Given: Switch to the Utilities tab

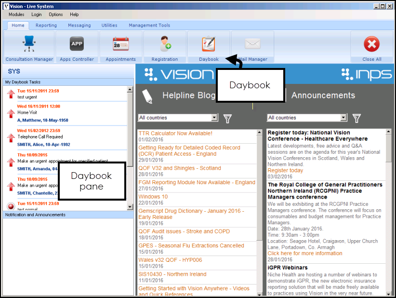Looking at the screenshot, I should click(109, 25).
